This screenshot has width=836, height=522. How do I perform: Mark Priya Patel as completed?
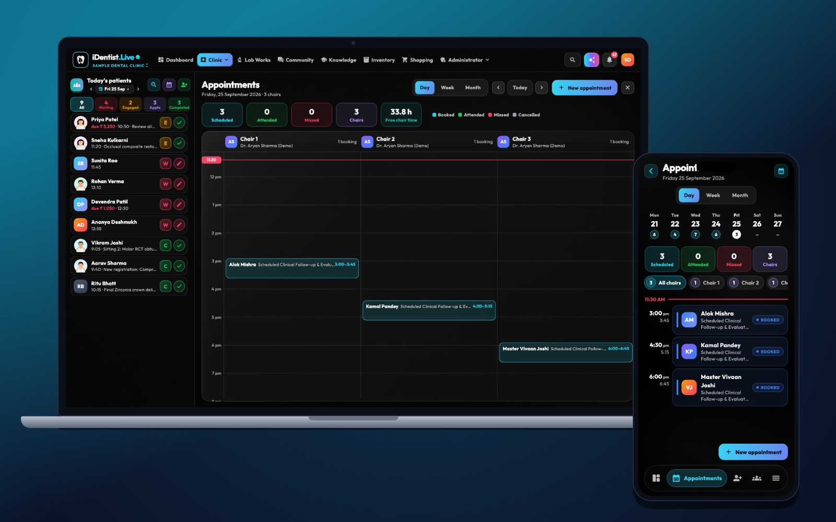[x=179, y=123]
